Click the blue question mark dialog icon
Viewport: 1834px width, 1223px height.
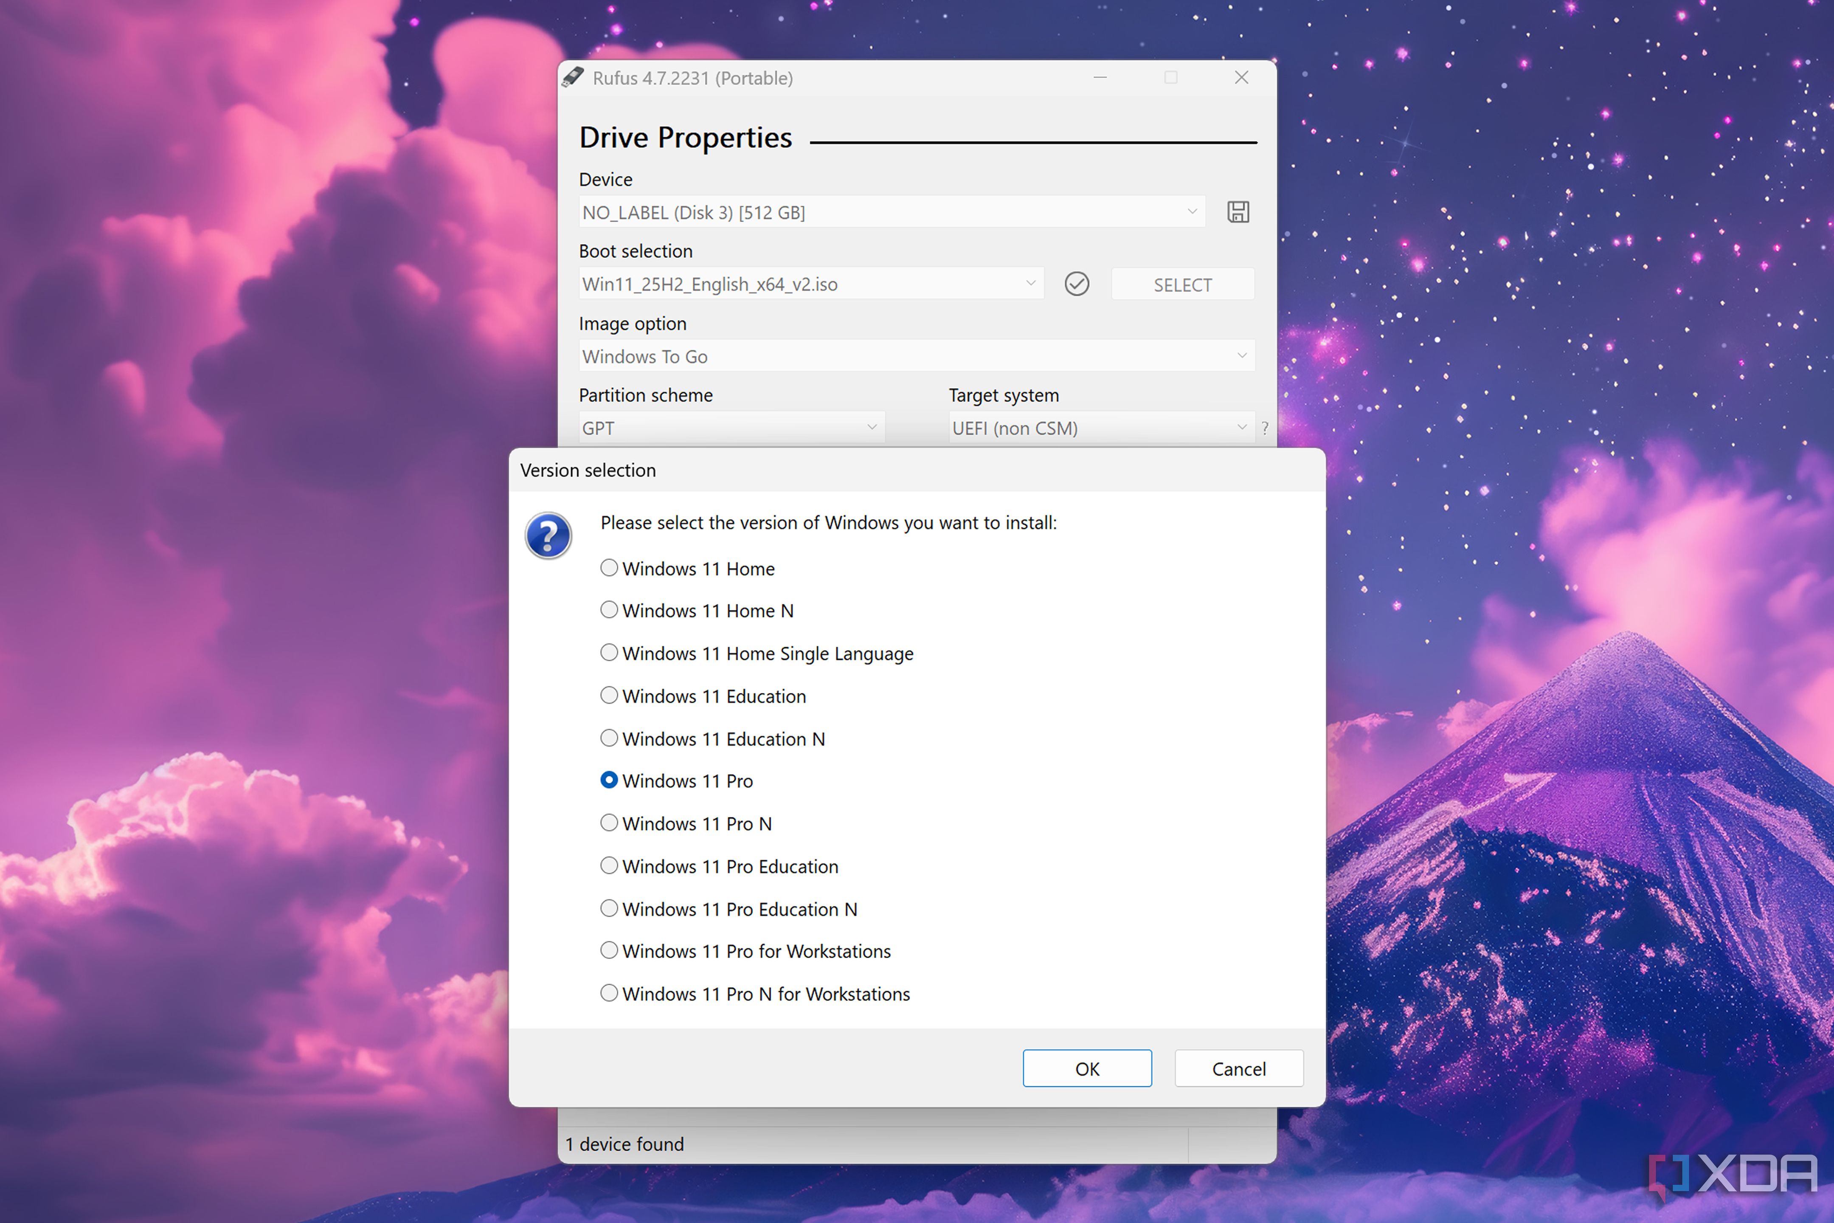(x=548, y=536)
